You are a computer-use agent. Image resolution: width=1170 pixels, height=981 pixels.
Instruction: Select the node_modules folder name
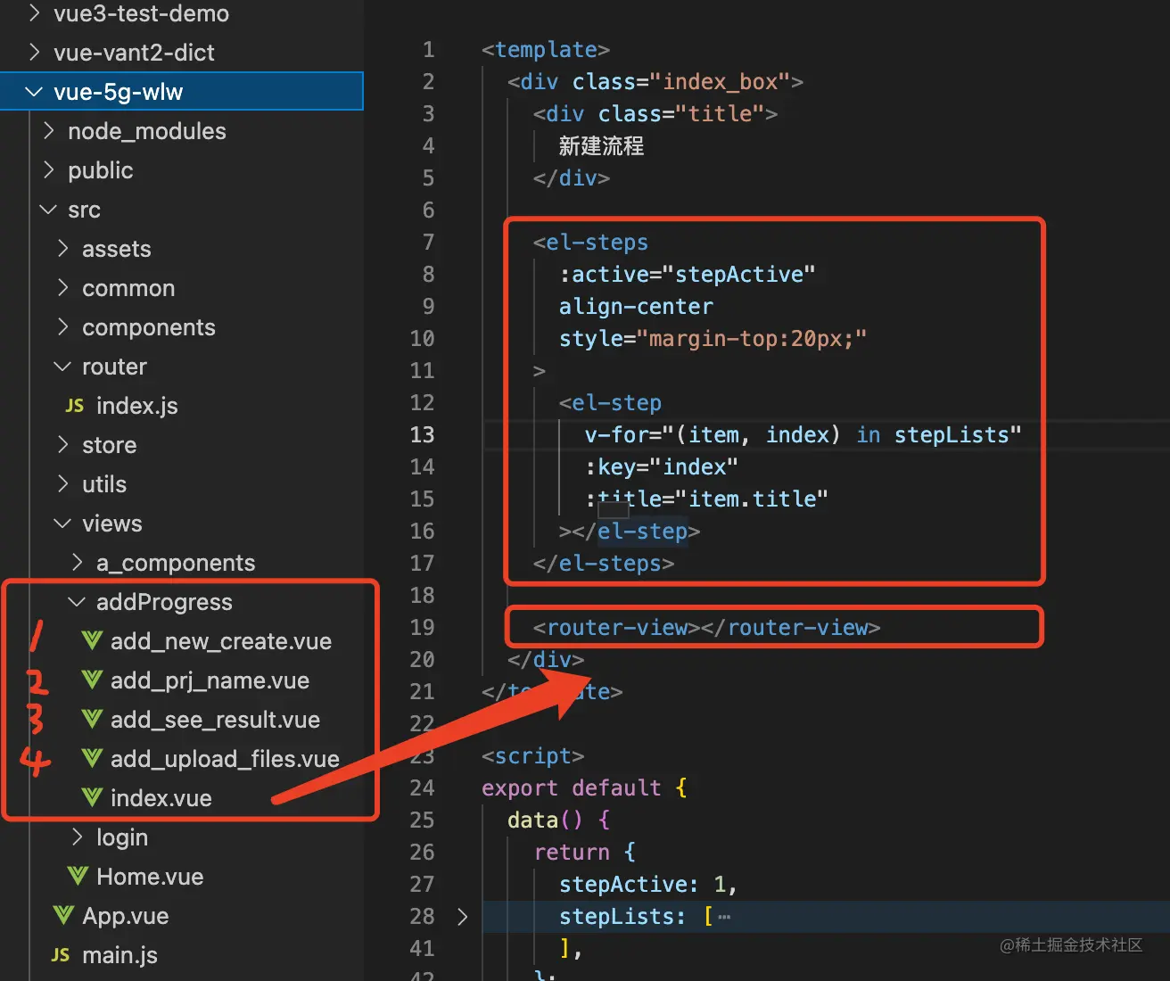click(x=147, y=131)
